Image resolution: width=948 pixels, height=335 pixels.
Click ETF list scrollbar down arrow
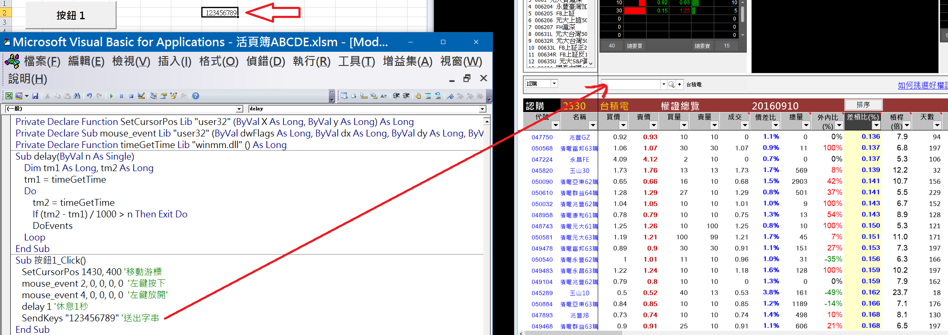coord(591,63)
